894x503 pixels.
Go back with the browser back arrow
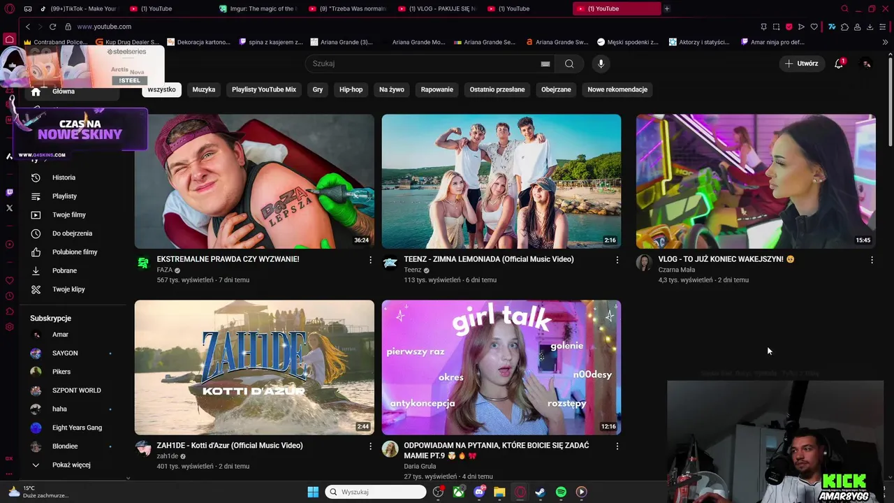(28, 27)
